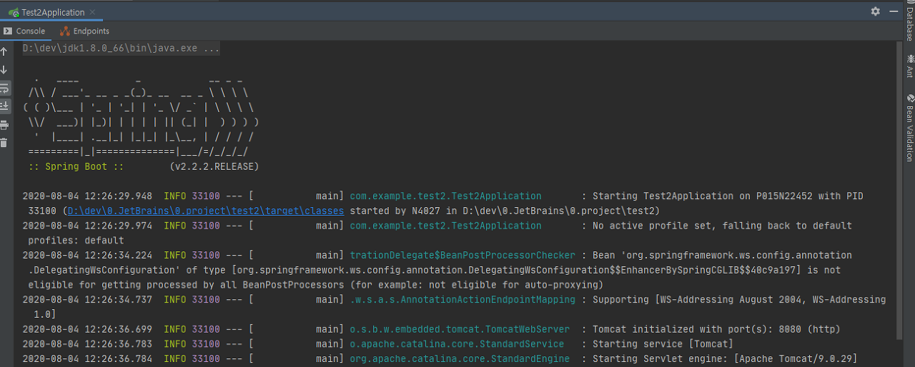Click 'org.apache.catalina.core.StandardEngine' logger name
This screenshot has height=367, width=915.
[x=460, y=358]
